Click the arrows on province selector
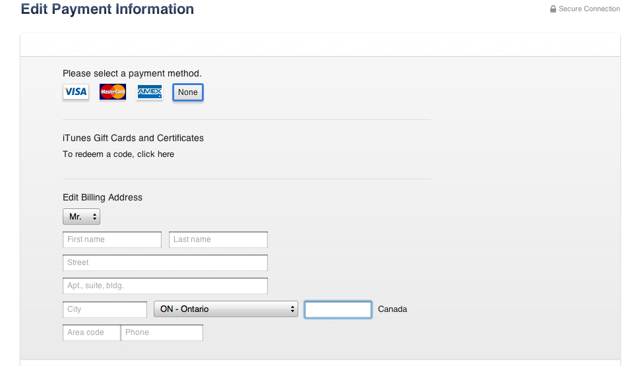The image size is (636, 366). tap(292, 309)
